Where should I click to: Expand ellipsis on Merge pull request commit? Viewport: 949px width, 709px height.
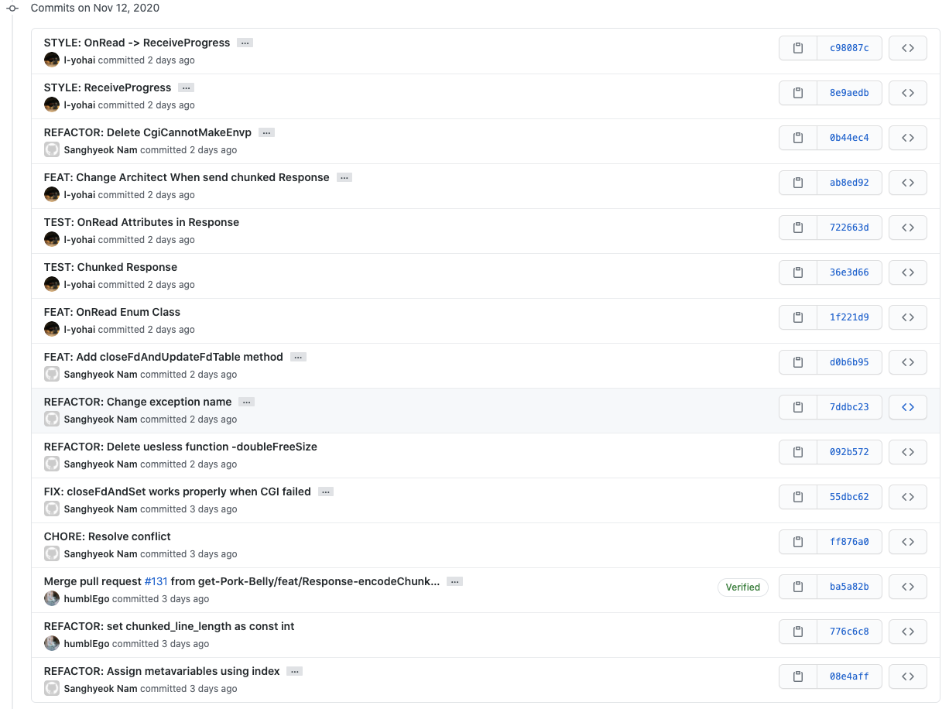[x=454, y=582]
